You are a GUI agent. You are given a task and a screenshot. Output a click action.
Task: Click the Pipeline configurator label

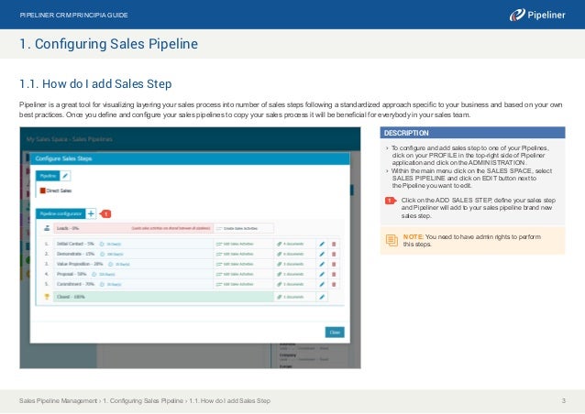[x=61, y=213]
